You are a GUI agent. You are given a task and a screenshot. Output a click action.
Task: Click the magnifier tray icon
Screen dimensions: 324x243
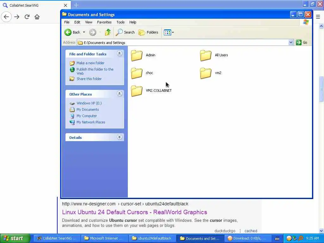(x=301, y=239)
